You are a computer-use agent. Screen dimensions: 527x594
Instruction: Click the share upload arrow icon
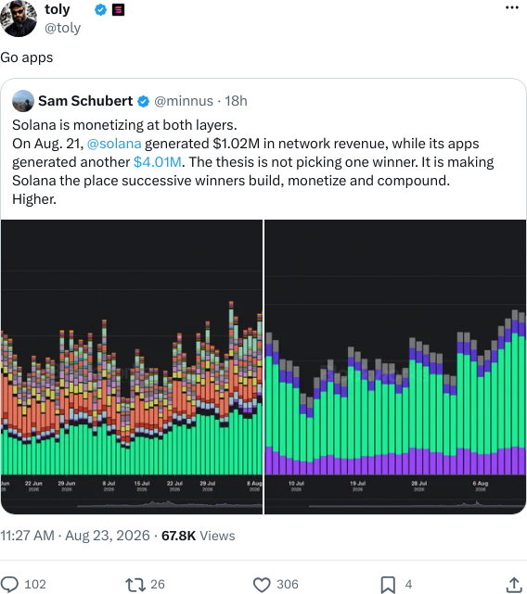(x=514, y=585)
